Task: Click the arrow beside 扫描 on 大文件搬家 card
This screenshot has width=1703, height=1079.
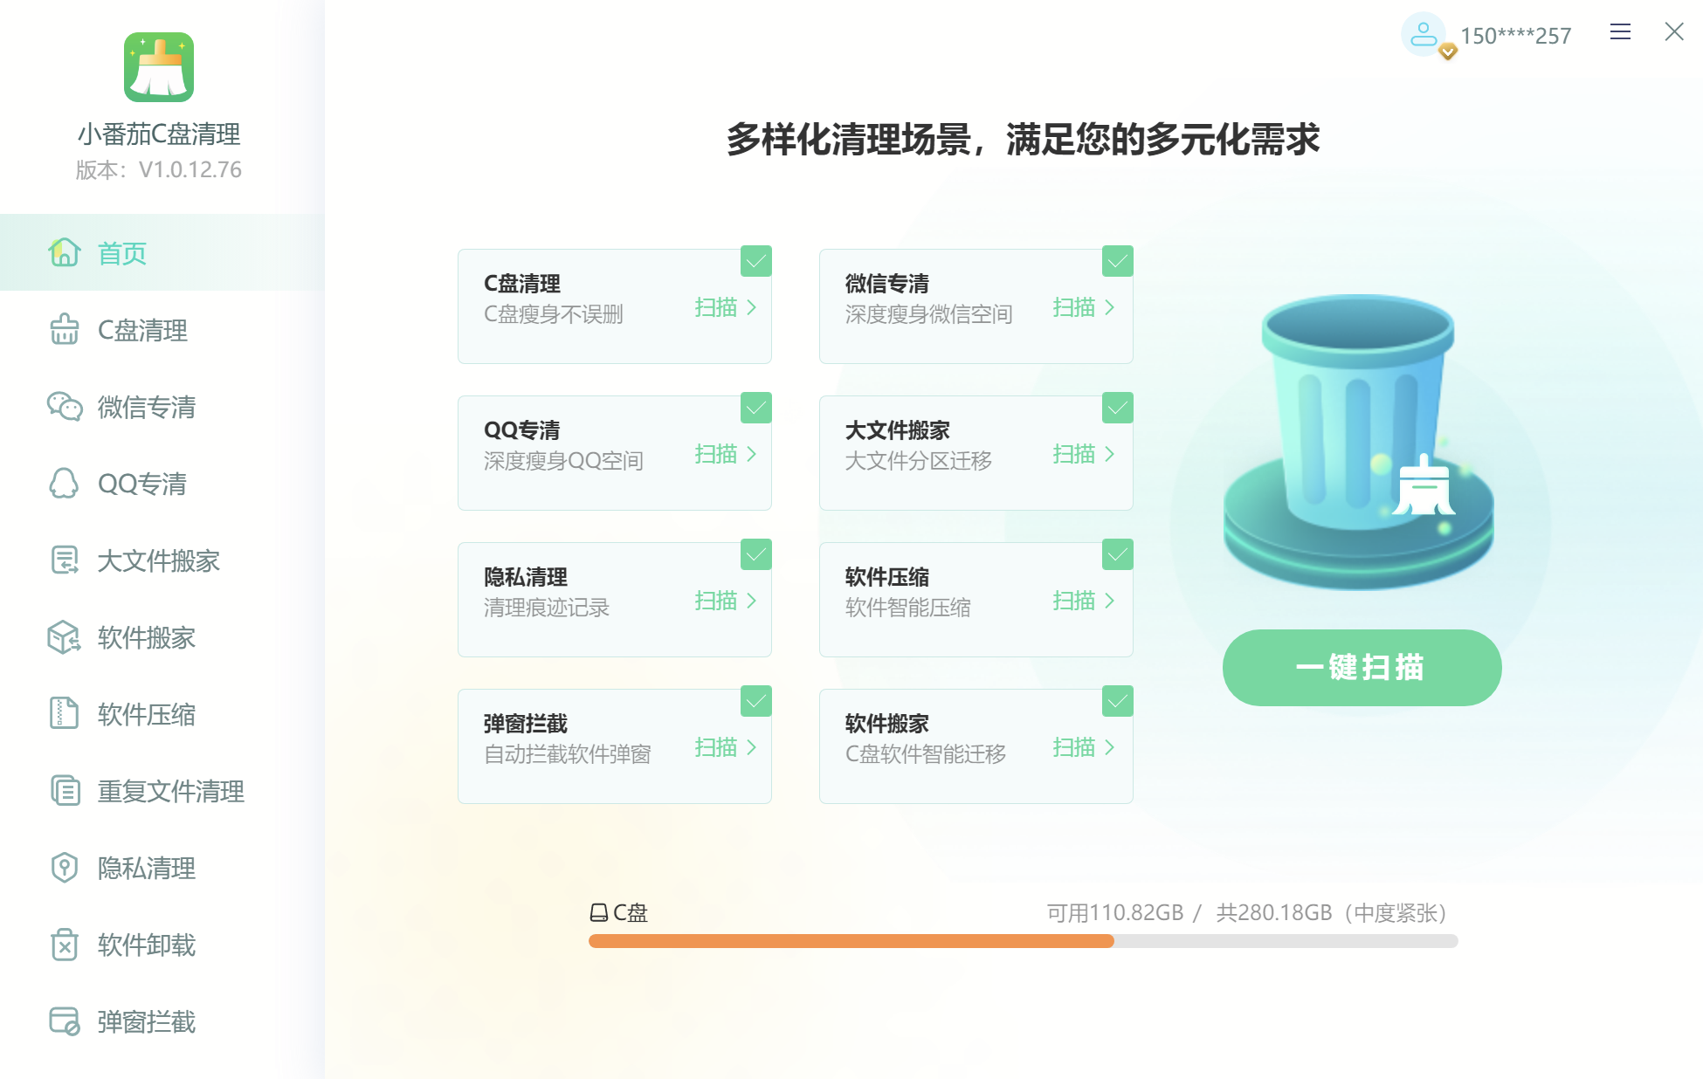Action: (1110, 454)
